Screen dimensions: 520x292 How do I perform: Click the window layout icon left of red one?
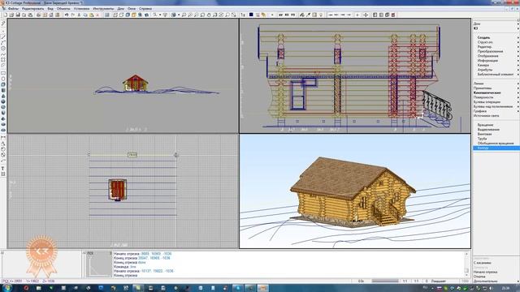(387, 15)
